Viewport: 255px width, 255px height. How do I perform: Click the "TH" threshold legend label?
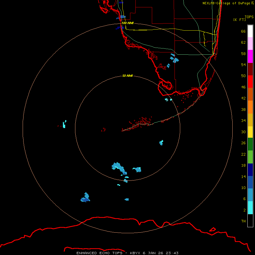[x=243, y=221]
